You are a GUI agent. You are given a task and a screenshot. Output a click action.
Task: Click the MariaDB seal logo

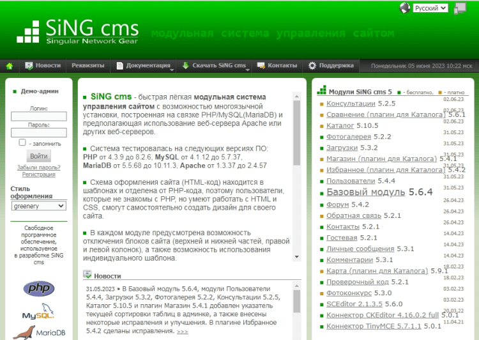[39, 333]
